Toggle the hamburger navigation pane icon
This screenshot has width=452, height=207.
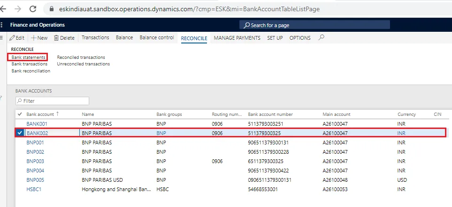[x=1, y=37]
